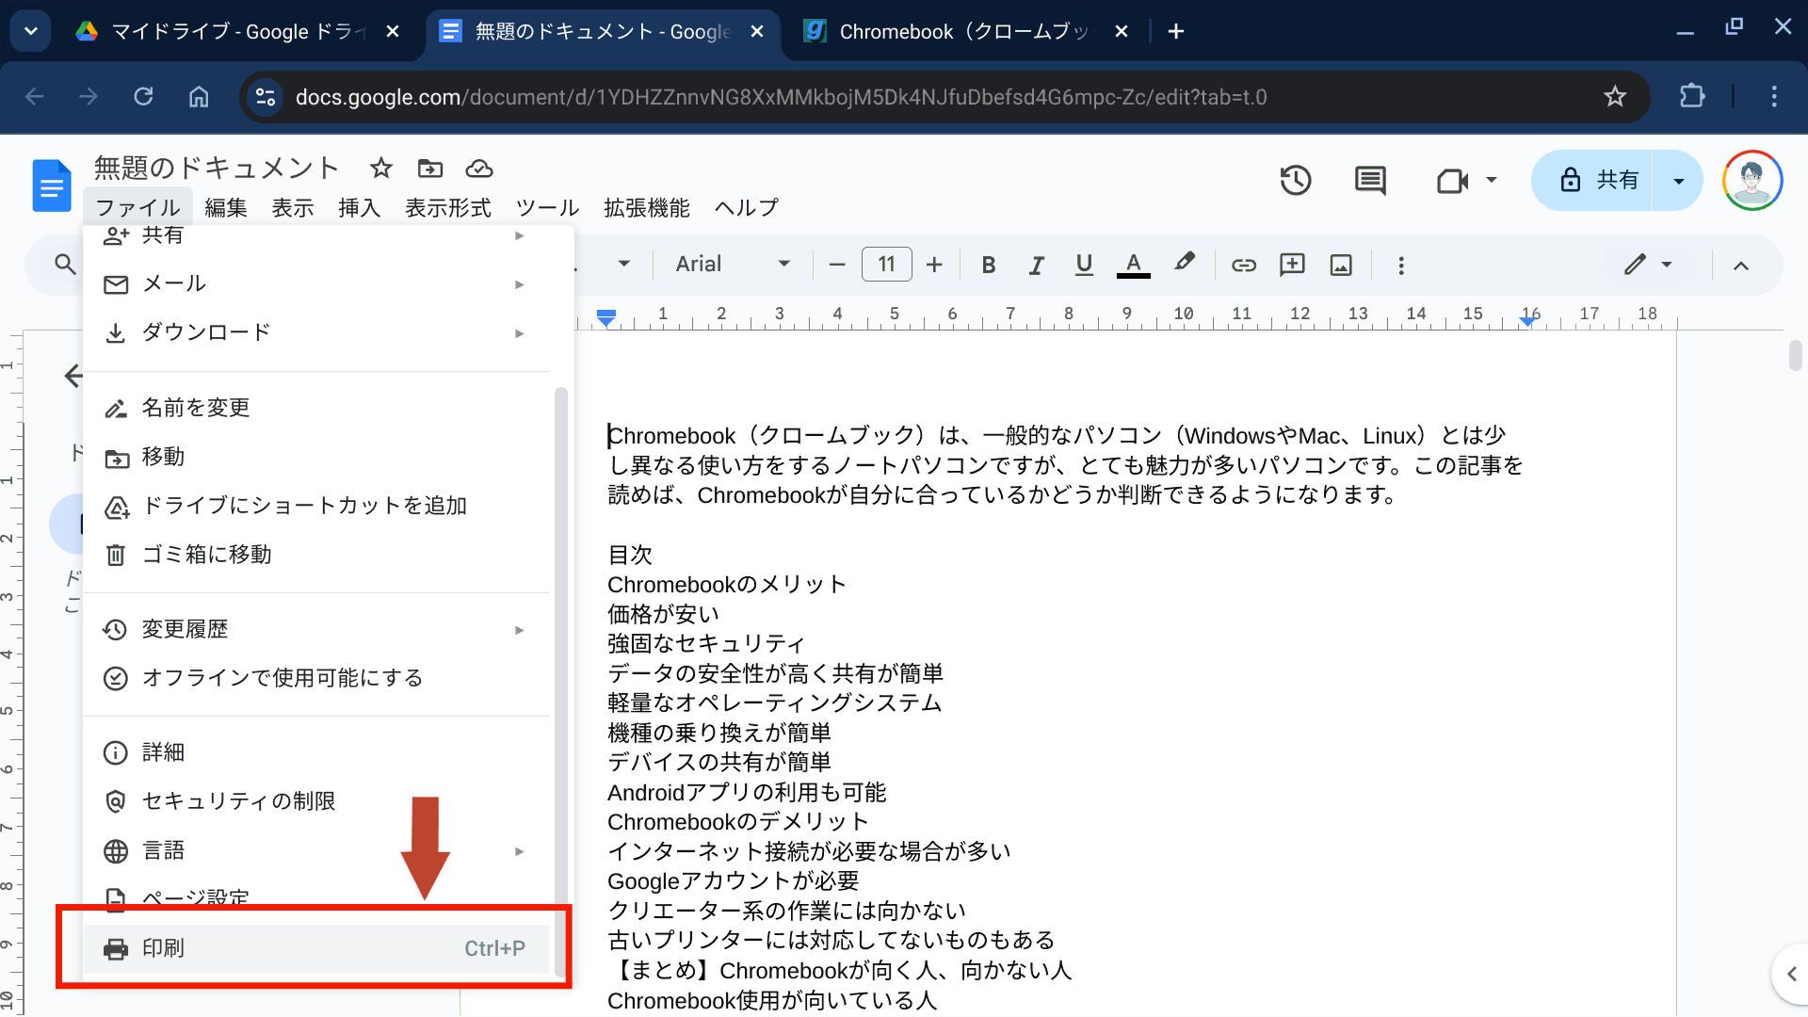The height and width of the screenshot is (1017, 1808).
Task: Open the ヘルプ menu
Action: pos(747,207)
